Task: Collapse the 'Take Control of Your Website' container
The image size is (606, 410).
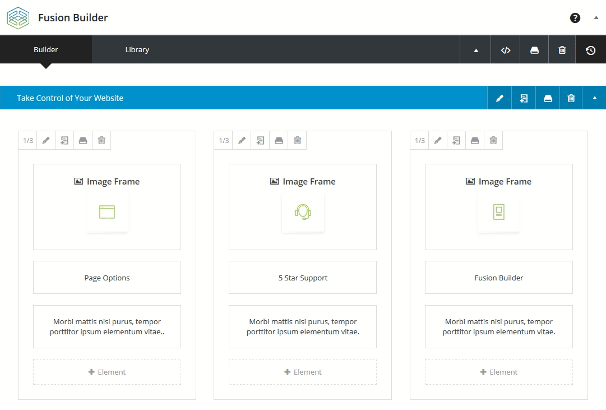Action: click(594, 98)
